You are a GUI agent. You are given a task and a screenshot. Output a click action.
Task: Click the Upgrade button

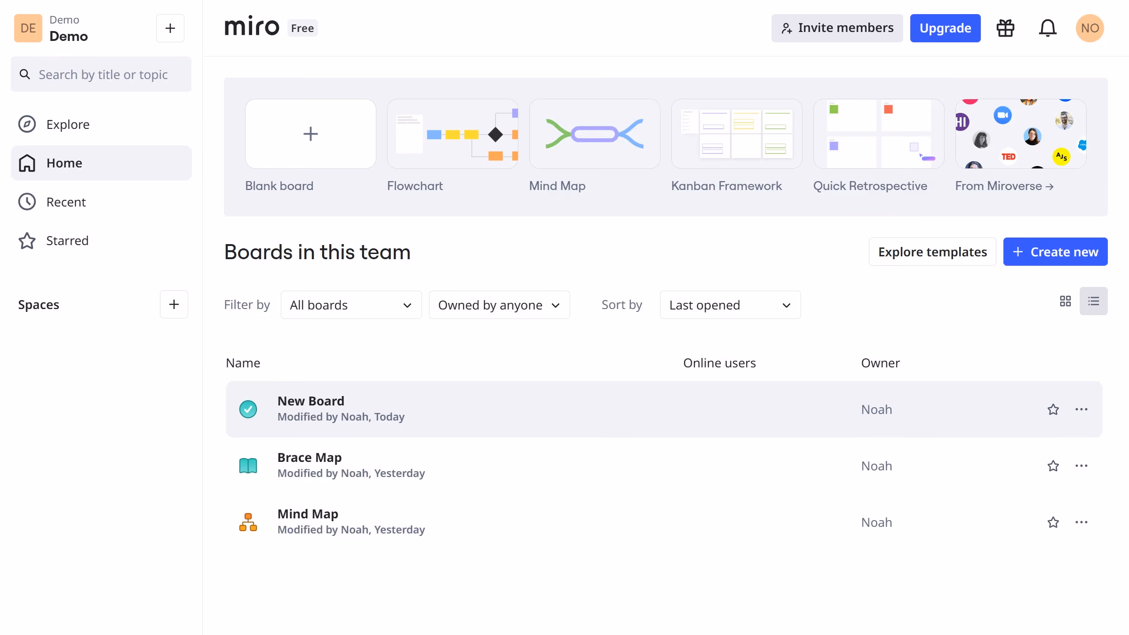[x=945, y=28]
